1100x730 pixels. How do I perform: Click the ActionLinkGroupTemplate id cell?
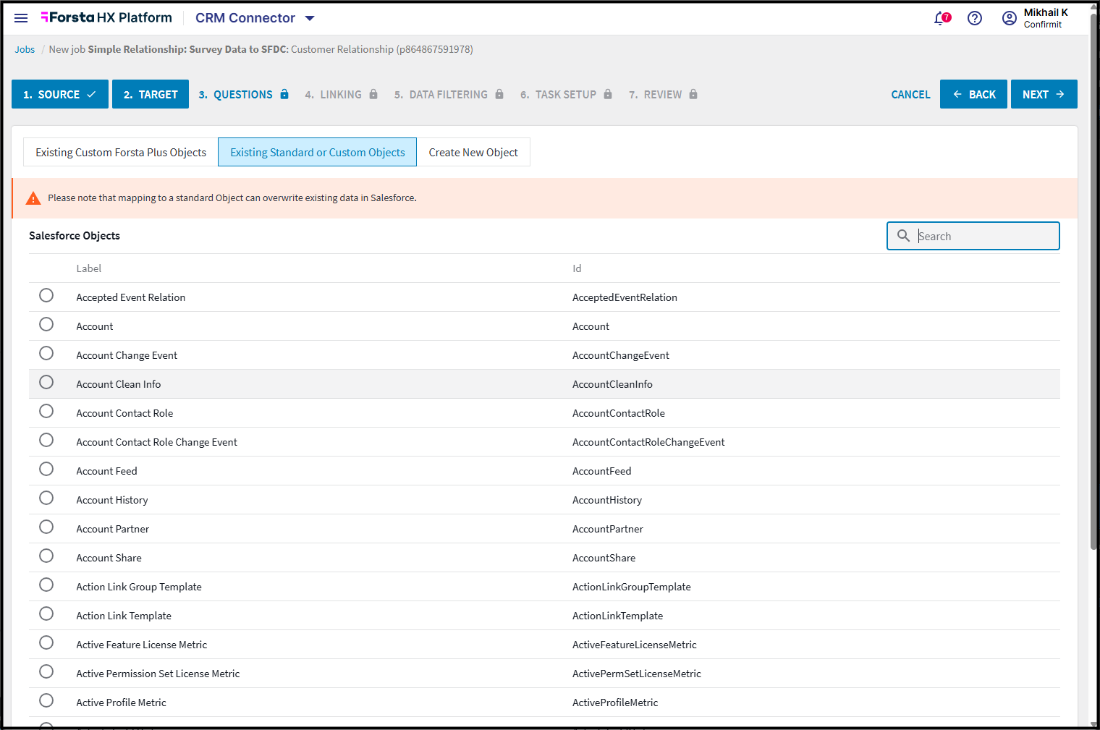pos(632,587)
